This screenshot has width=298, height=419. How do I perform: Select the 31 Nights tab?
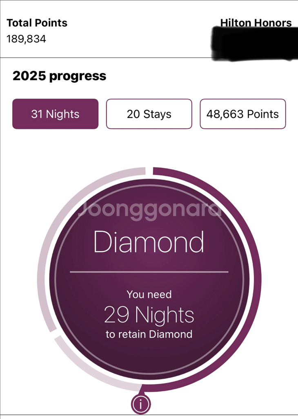(x=56, y=114)
